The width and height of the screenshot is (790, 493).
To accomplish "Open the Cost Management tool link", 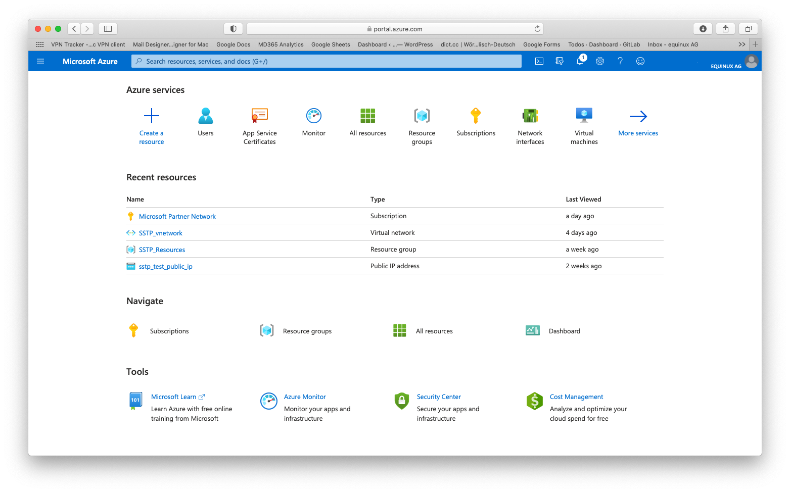I will pyautogui.click(x=576, y=397).
